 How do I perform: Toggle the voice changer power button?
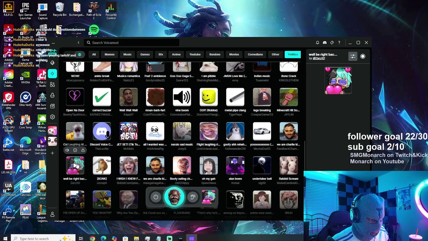coord(156,197)
